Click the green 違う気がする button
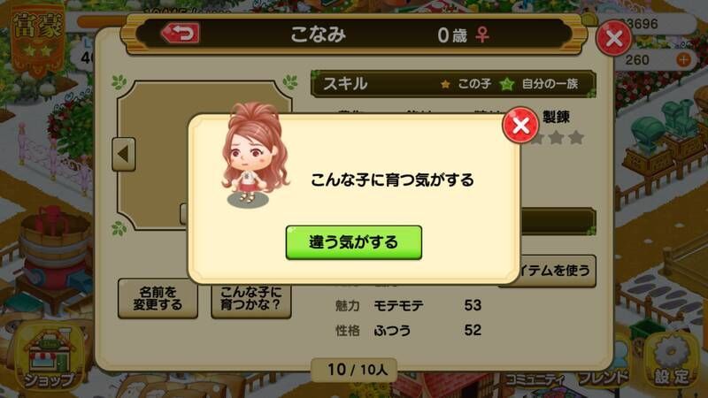708x398 pixels. tap(353, 242)
